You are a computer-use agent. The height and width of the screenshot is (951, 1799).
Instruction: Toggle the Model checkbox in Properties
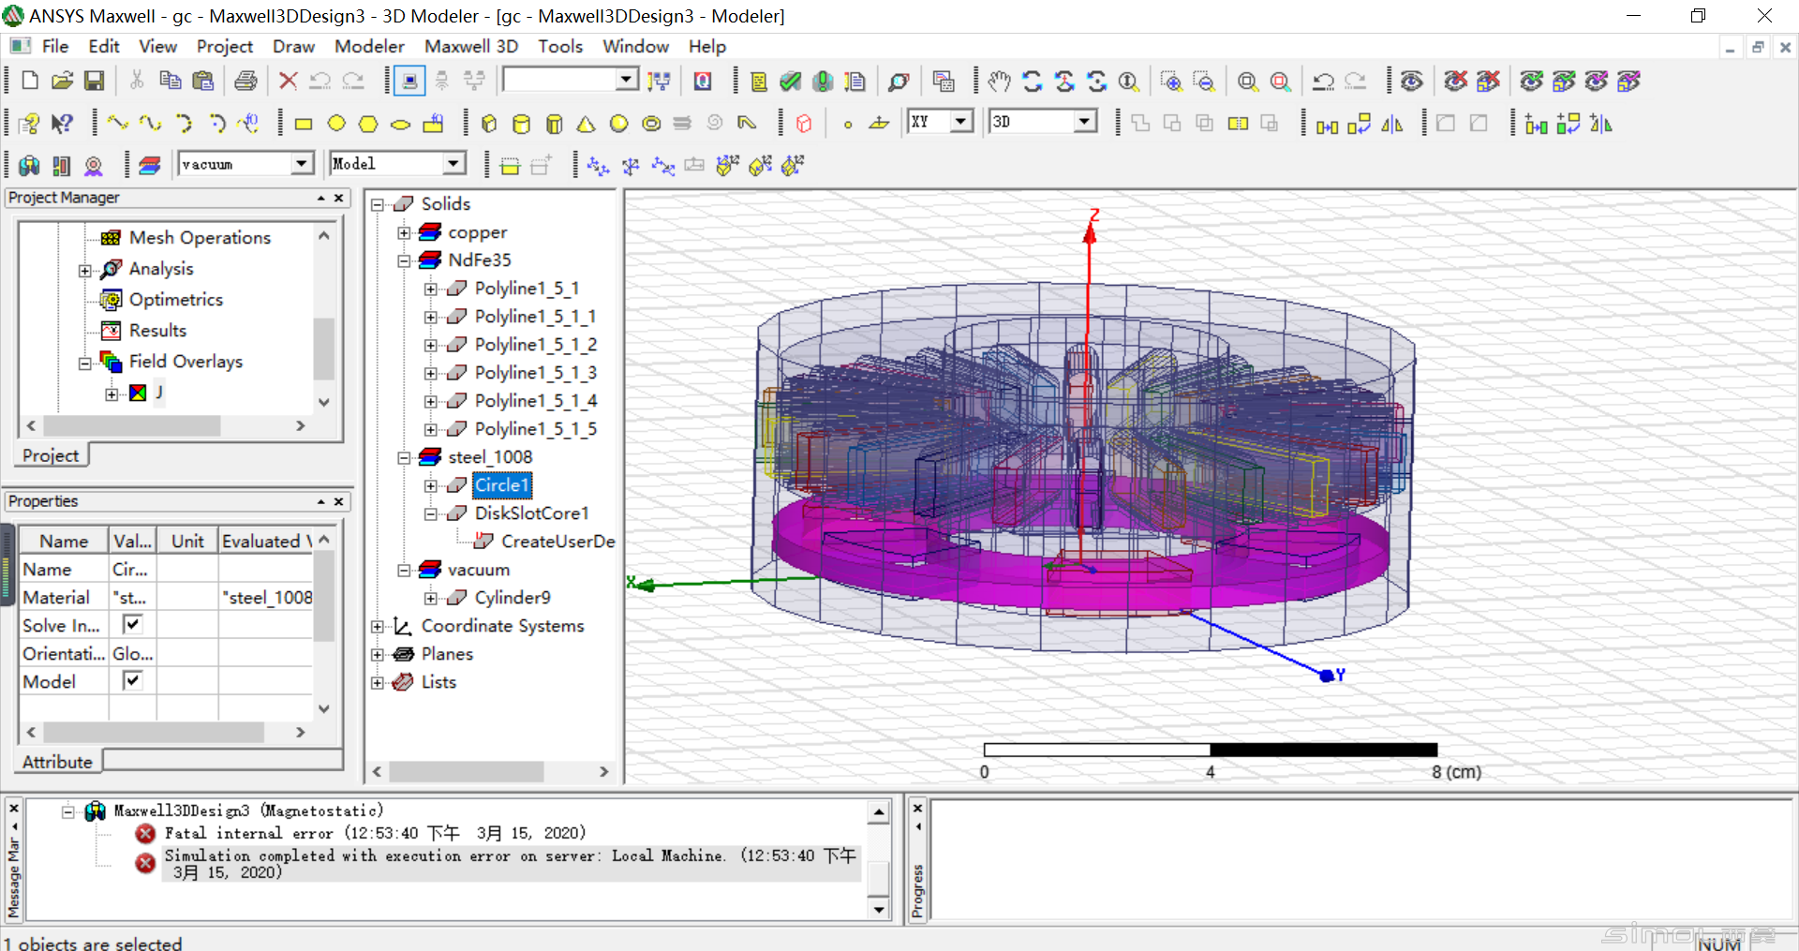pyautogui.click(x=132, y=680)
